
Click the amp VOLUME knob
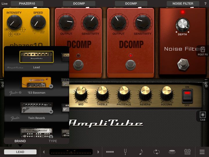[167, 93]
